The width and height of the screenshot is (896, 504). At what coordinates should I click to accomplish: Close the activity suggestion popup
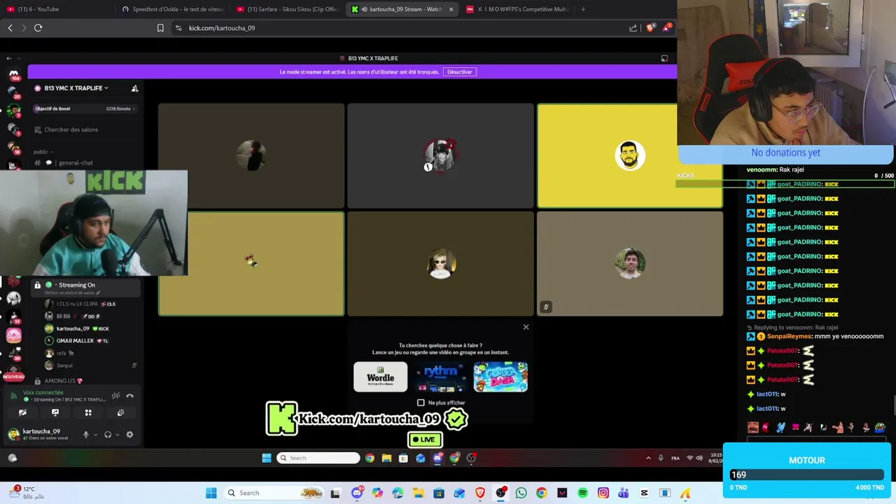[526, 327]
